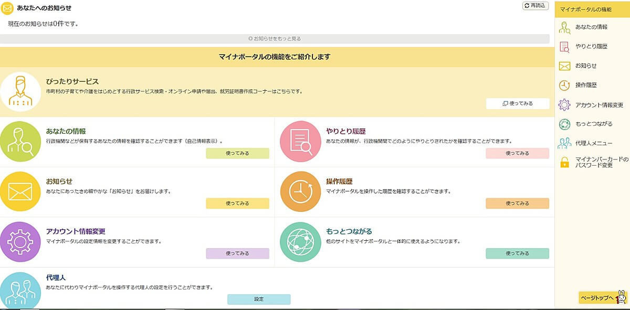Click 使ってみる button under ぴったりサービス
Image resolution: width=630 pixels, height=310 pixels.
518,103
